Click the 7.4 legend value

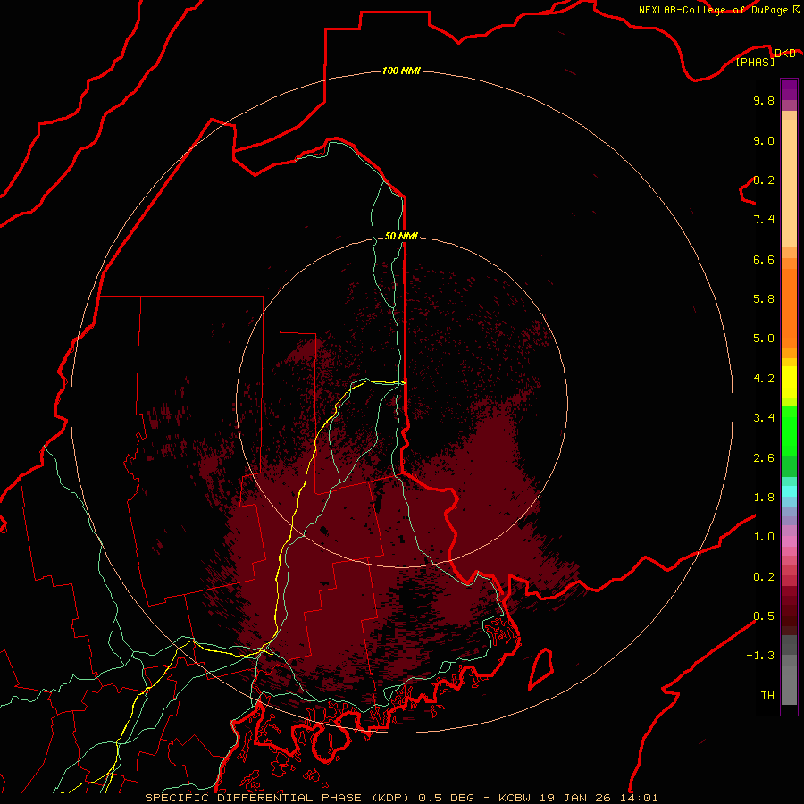tap(764, 220)
